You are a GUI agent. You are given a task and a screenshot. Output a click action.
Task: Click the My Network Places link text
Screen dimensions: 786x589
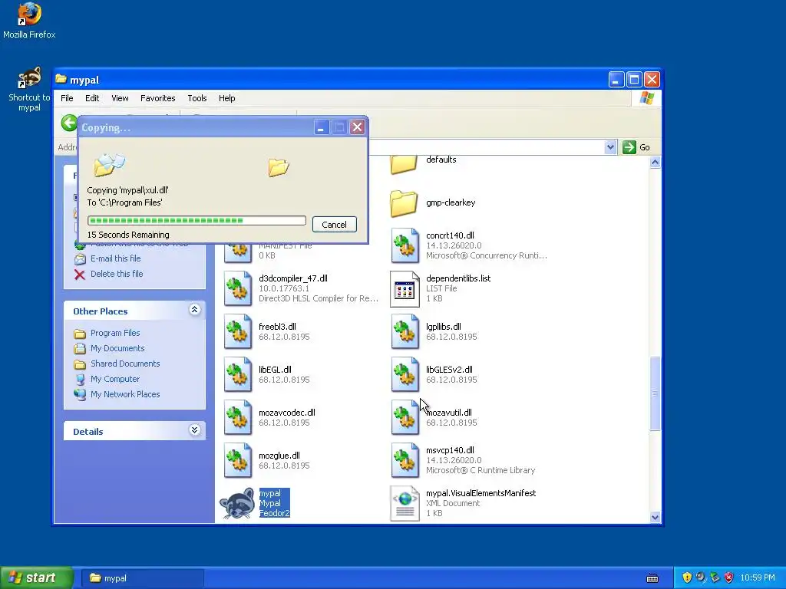[x=125, y=394]
